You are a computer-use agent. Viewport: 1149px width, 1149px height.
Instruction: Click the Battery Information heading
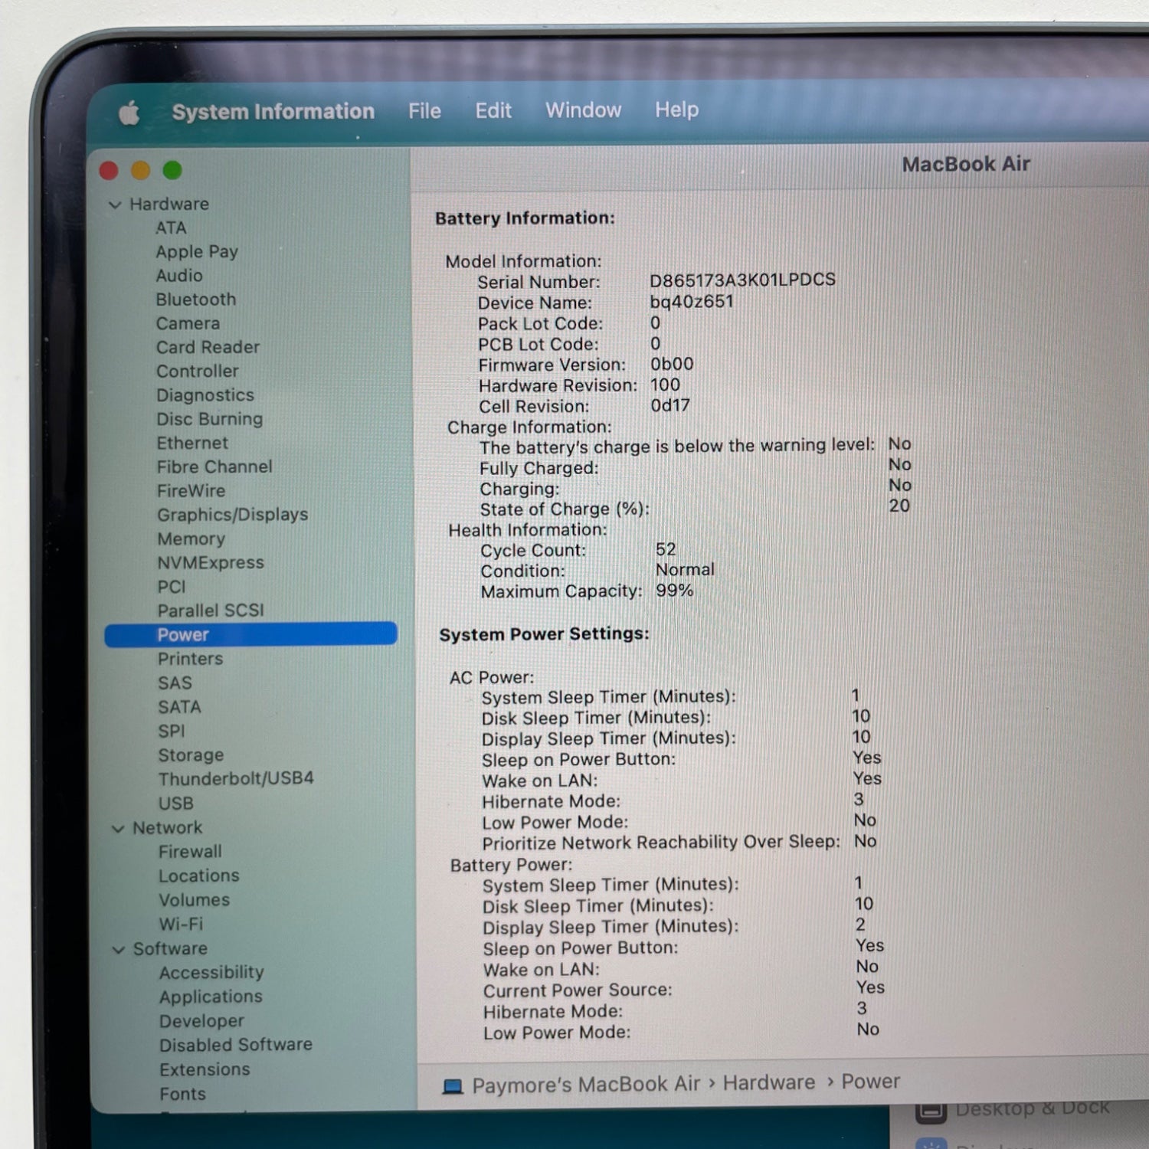[x=525, y=218]
